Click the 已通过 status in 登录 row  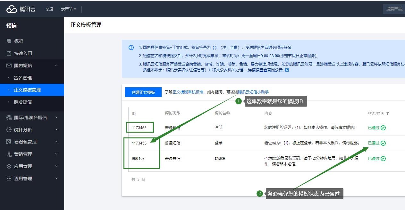pyautogui.click(x=374, y=143)
